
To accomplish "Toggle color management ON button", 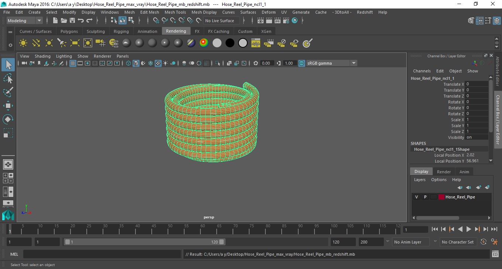I will [x=302, y=63].
